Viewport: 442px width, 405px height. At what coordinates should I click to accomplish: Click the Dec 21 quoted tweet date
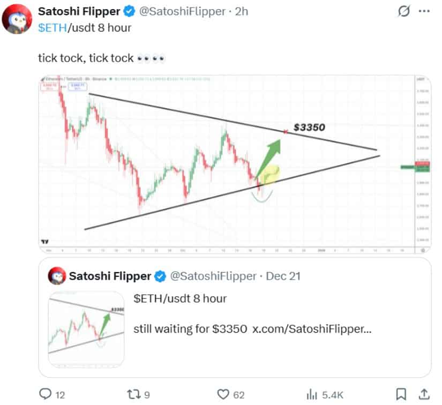coord(283,276)
